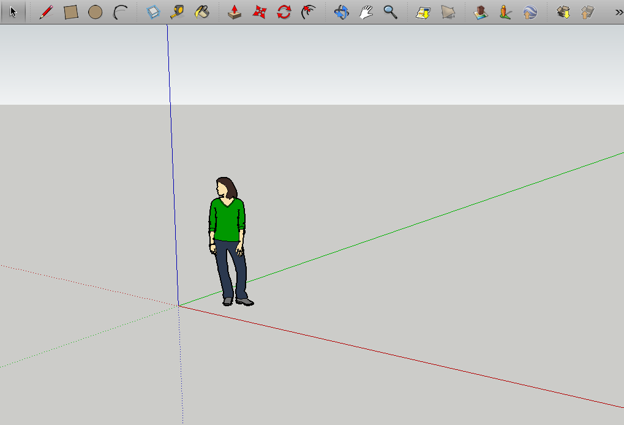Pick the Tape Measure tool

pos(177,12)
